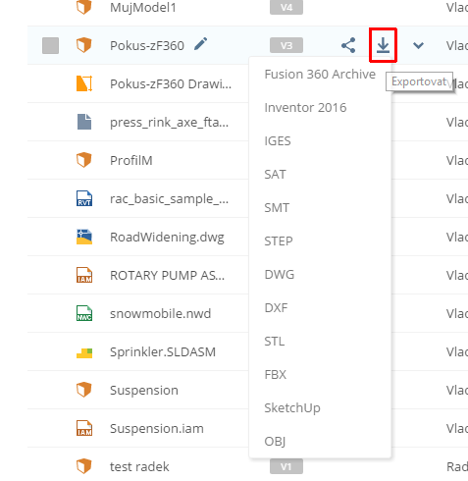Click the drawing icon for Pokus-zF360 Drawi...
468x481 pixels.
point(84,83)
